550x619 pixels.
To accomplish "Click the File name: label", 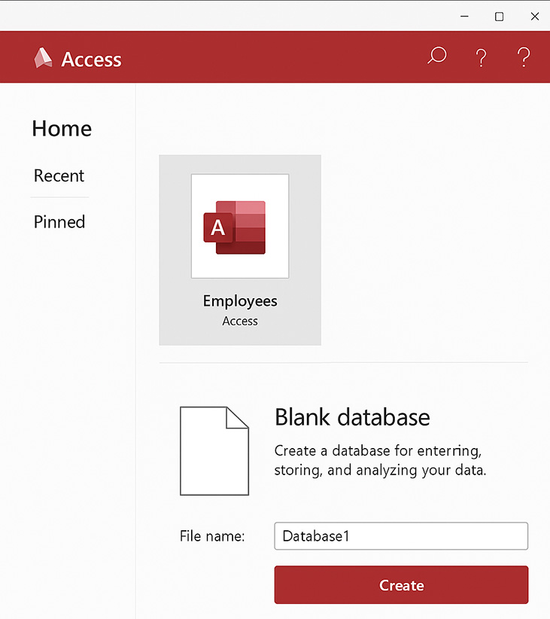I will click(x=212, y=536).
